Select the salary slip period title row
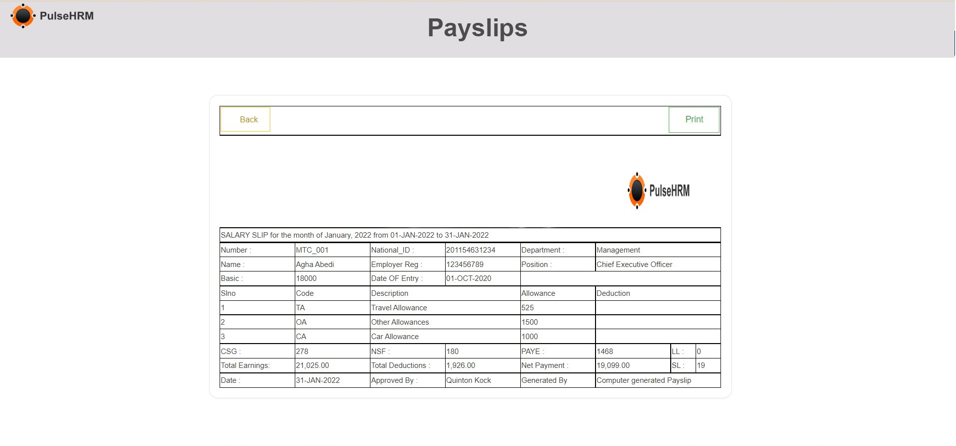Image resolution: width=956 pixels, height=446 pixels. click(355, 235)
